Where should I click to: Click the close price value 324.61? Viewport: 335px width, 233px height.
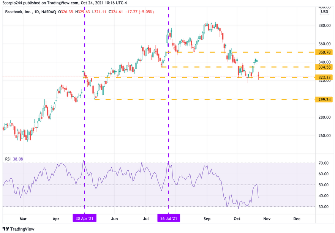(x=117, y=12)
